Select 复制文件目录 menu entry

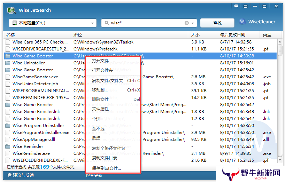(x=104, y=158)
